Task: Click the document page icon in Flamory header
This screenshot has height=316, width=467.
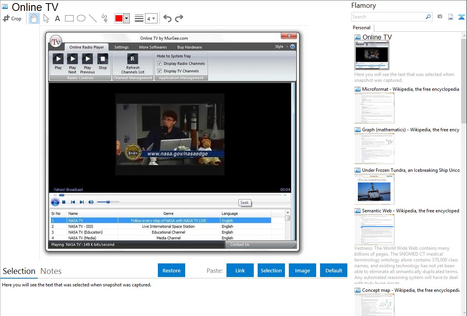Action: click(451, 17)
